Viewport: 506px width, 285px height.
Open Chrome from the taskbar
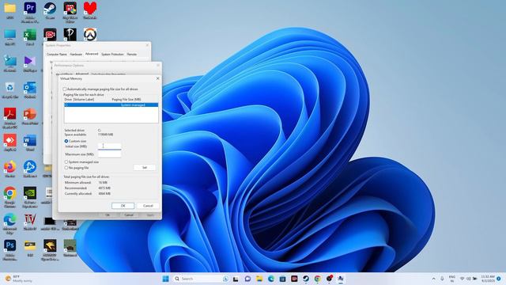pos(318,279)
